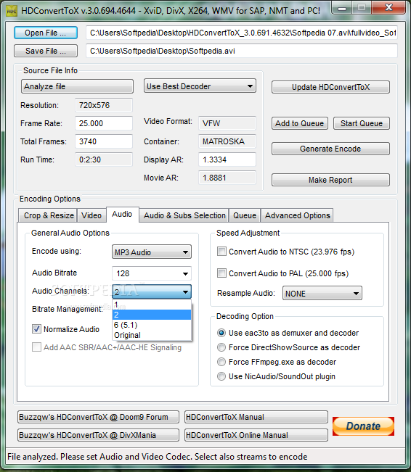Click the Container value MATROSKA
This screenshot has height=472, width=411.
point(227,141)
